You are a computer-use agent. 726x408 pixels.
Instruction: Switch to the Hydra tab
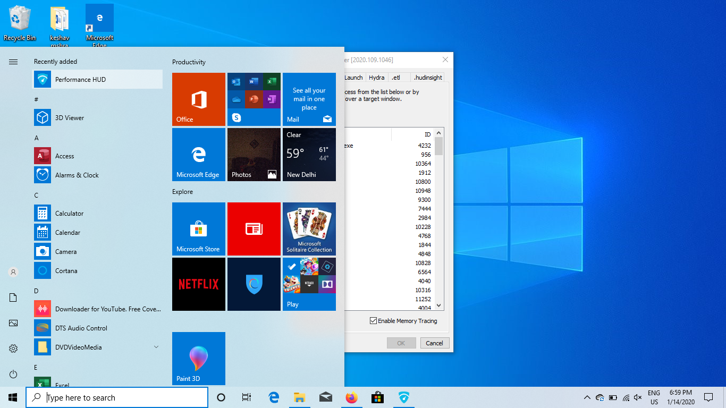point(376,78)
